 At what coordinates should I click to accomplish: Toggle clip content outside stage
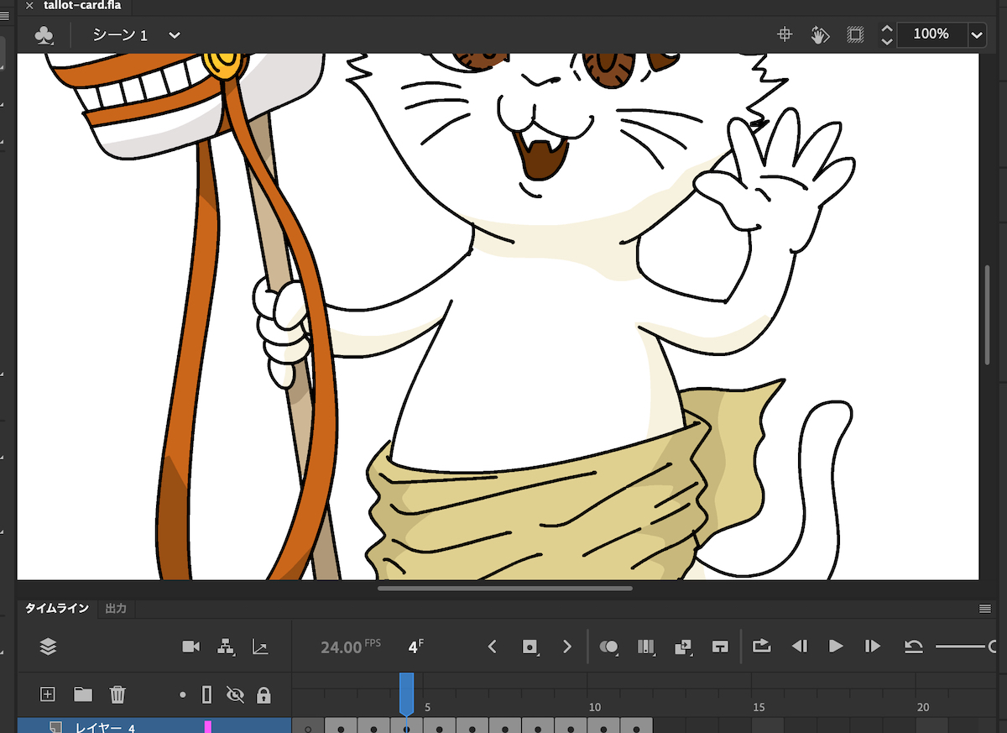[855, 34]
